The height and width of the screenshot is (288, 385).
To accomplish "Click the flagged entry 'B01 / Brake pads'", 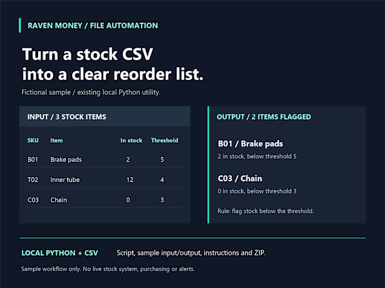I will click(250, 144).
